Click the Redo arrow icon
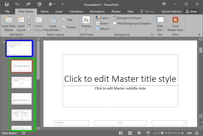The width and height of the screenshot is (203, 136). click(28, 4)
